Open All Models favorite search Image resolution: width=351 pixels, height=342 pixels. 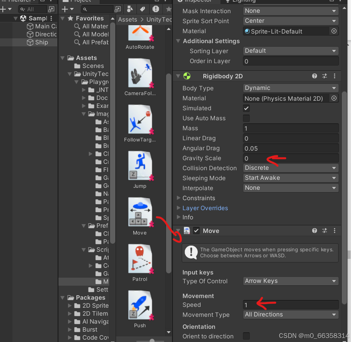click(91, 34)
